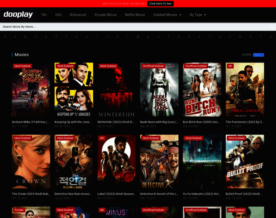Click 'Detective Dee Rats Invasi...' title
This screenshot has height=218, width=276.
[73, 194]
